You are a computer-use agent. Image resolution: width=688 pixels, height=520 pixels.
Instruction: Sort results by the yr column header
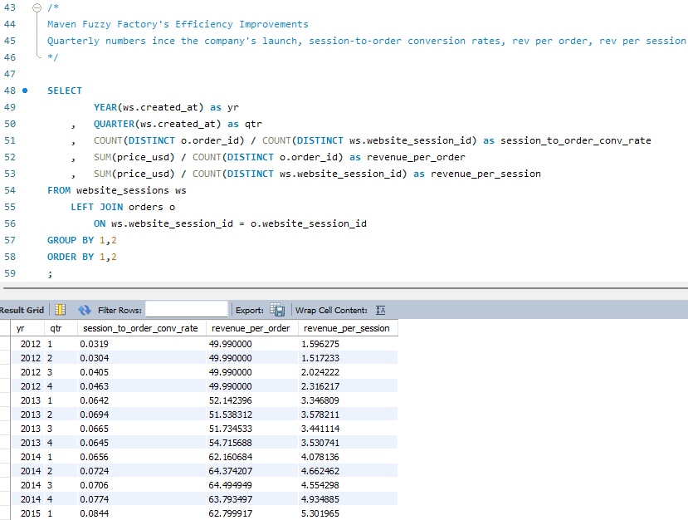[x=21, y=327]
